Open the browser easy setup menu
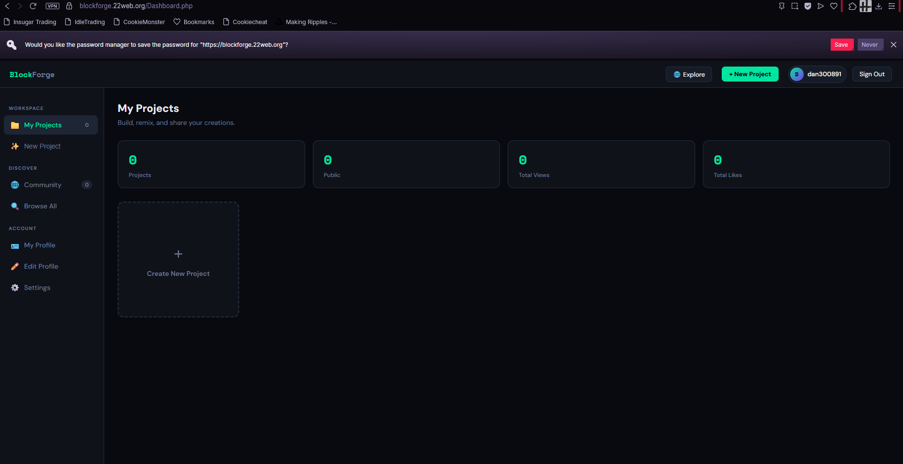903x464 pixels. (892, 6)
